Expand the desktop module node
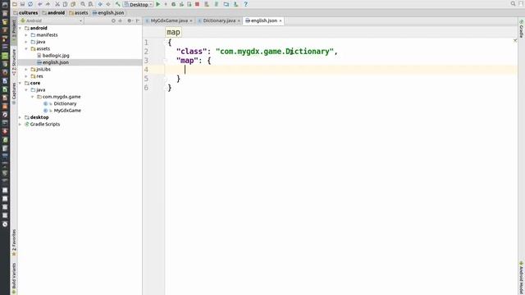The height and width of the screenshot is (295, 525). pos(21,117)
